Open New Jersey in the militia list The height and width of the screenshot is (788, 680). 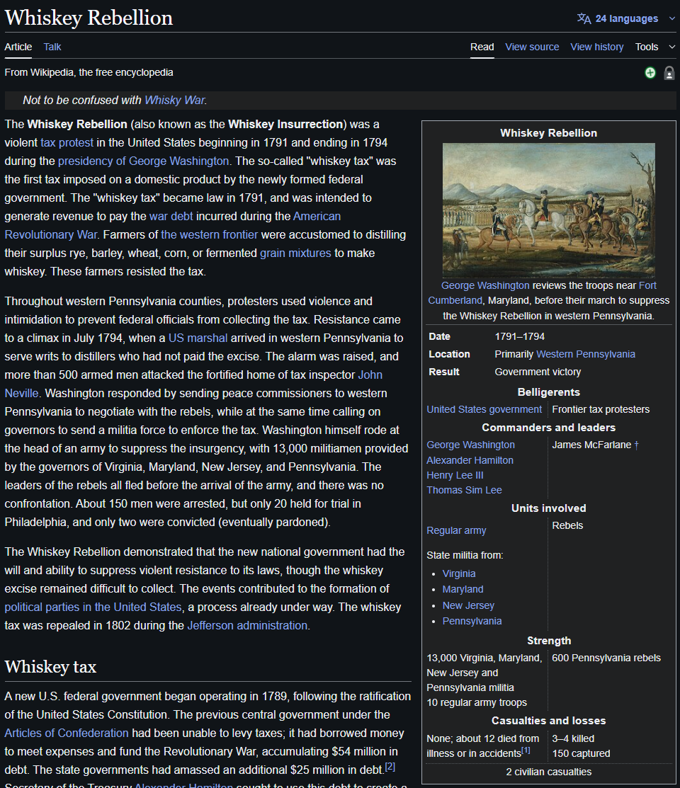[468, 605]
